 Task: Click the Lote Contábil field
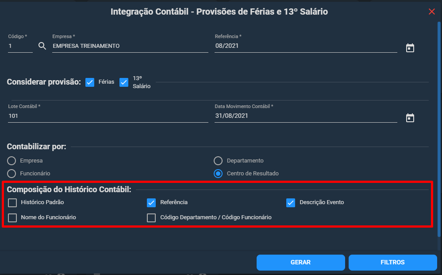click(x=108, y=116)
